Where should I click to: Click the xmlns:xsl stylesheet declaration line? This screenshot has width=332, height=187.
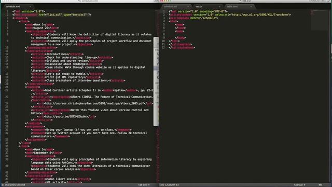230,15
